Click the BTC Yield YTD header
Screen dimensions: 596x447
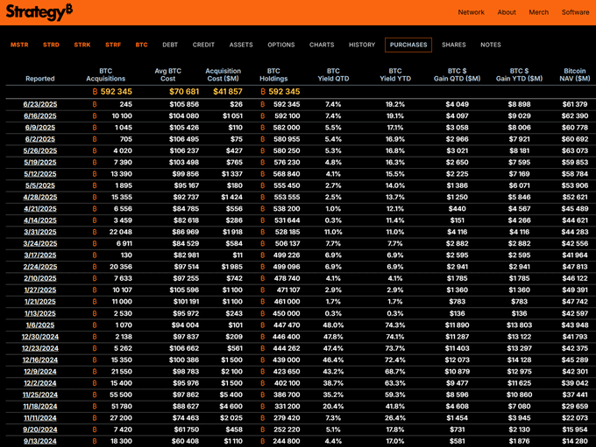(395, 74)
